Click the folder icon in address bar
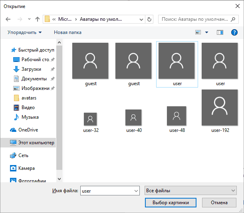 tap(47, 19)
